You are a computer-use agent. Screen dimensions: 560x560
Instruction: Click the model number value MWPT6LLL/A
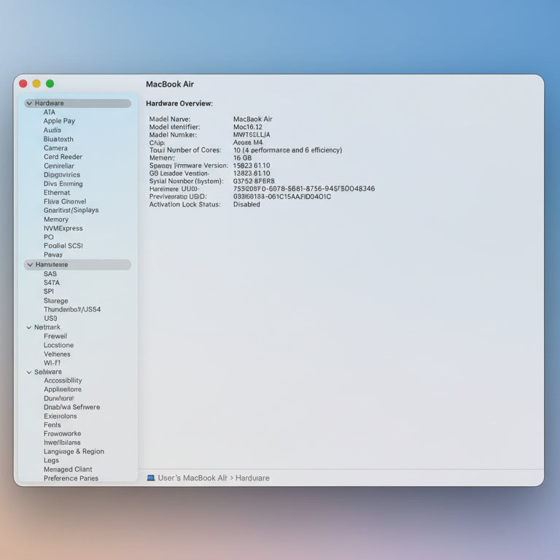pyautogui.click(x=252, y=135)
